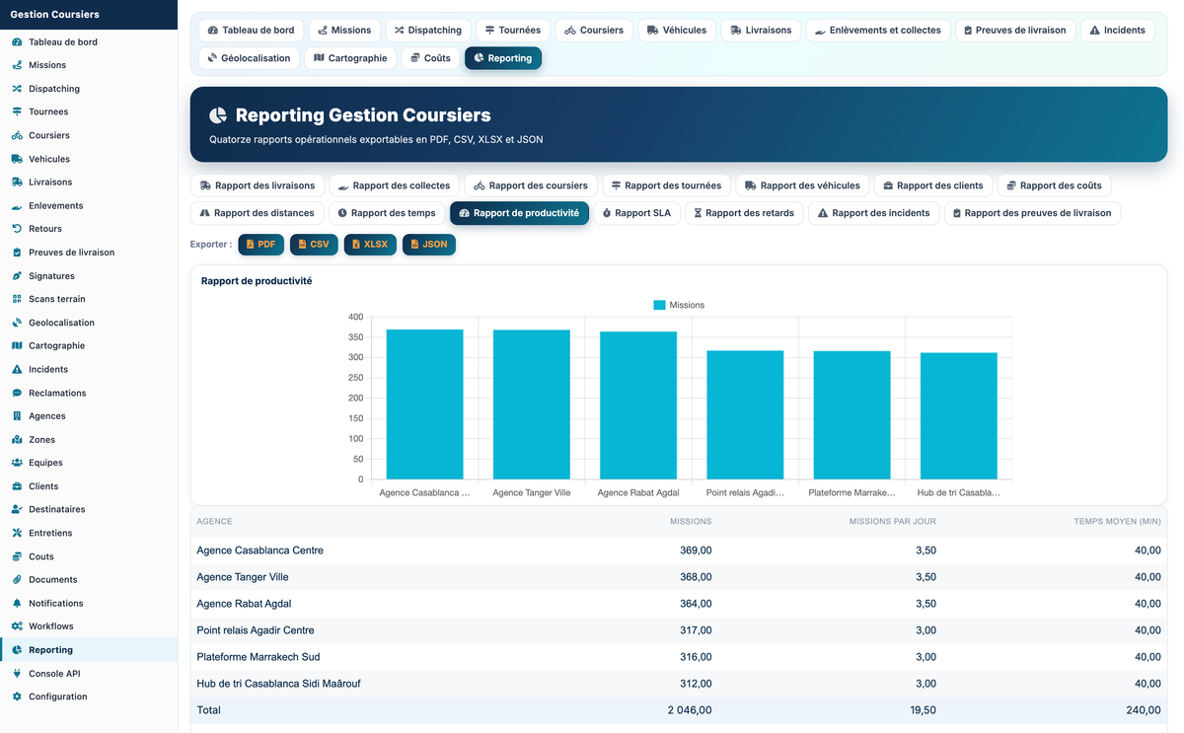Click the Preuves de livraison sidebar icon
This screenshot has height=733, width=1184.
coord(17,253)
